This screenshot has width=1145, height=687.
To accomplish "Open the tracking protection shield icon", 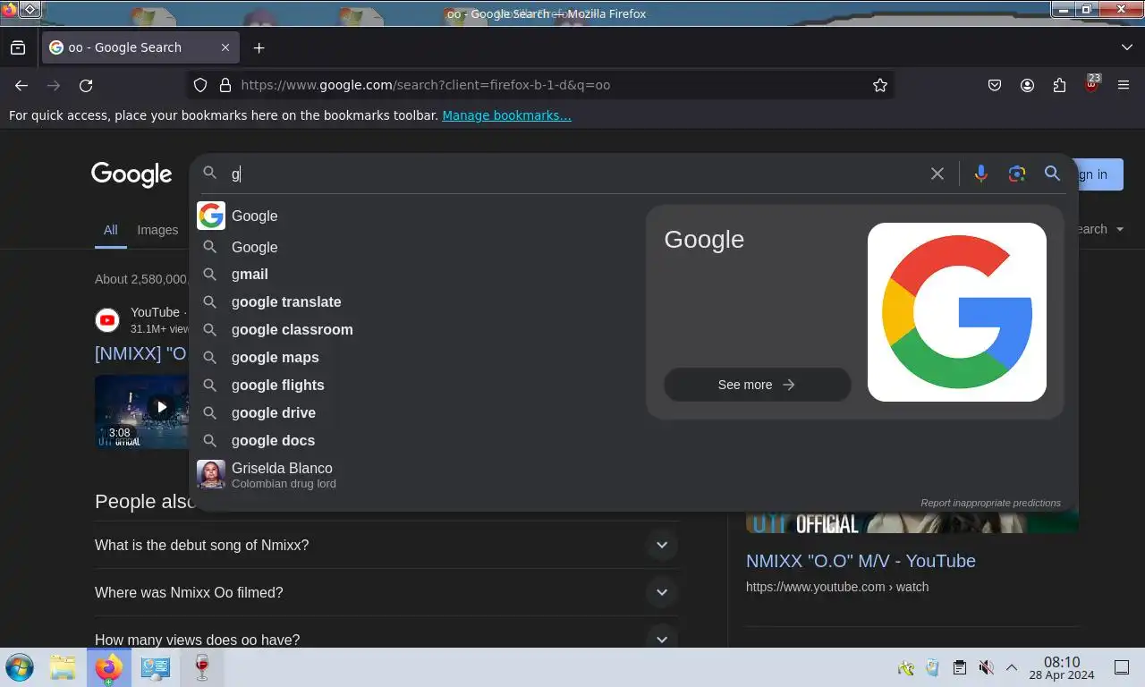I will 200,85.
